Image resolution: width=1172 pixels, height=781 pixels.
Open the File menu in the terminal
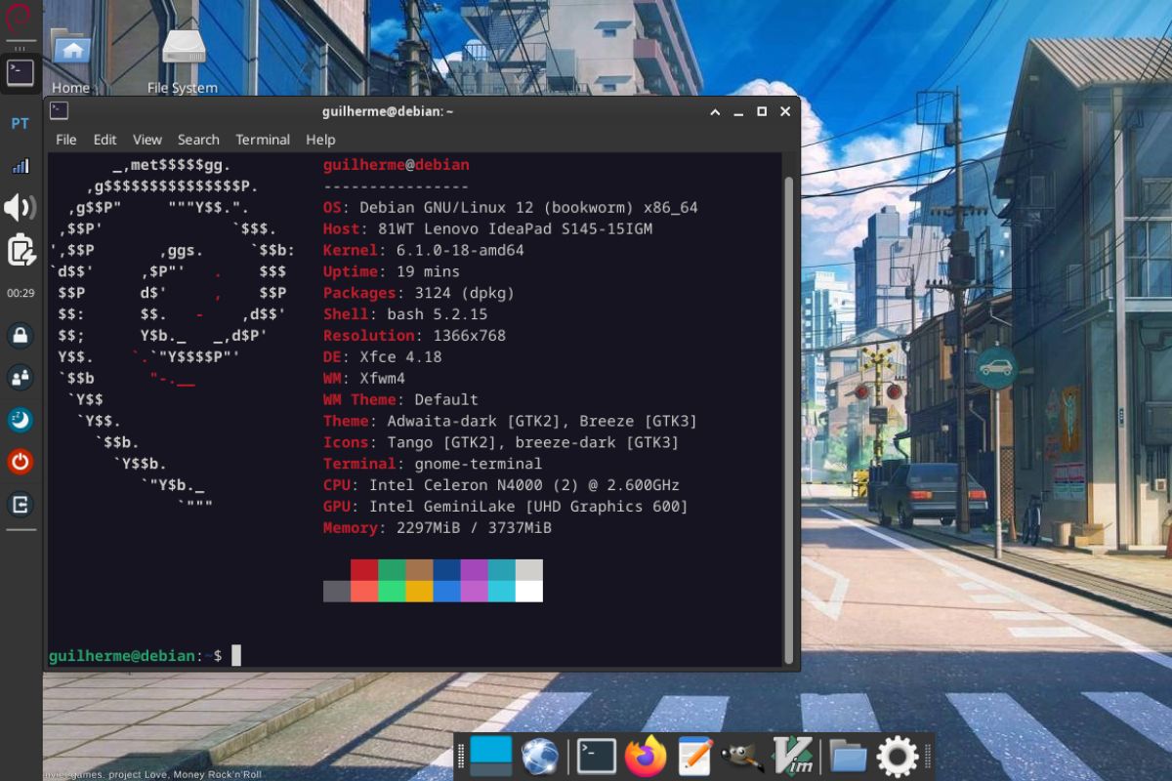click(65, 140)
